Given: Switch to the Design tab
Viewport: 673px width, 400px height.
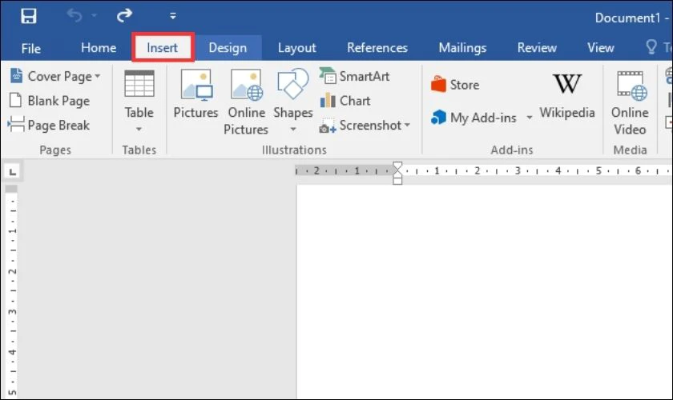Looking at the screenshot, I should pyautogui.click(x=228, y=47).
